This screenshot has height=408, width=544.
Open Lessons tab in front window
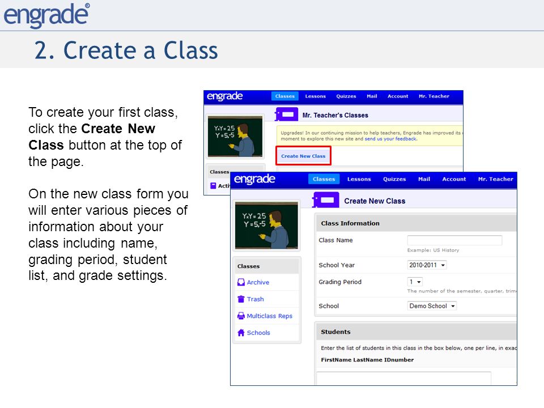click(x=359, y=179)
